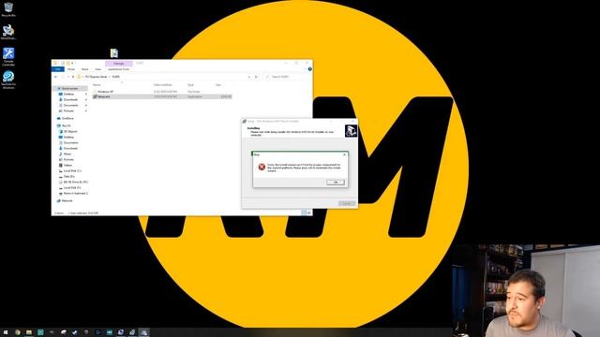Screen dimensions: 600x337
Task: Select Videos under This PC
Action: [x=67, y=165]
